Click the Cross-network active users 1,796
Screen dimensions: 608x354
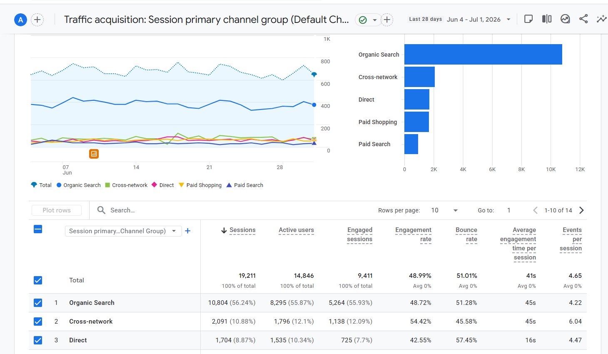tap(283, 322)
